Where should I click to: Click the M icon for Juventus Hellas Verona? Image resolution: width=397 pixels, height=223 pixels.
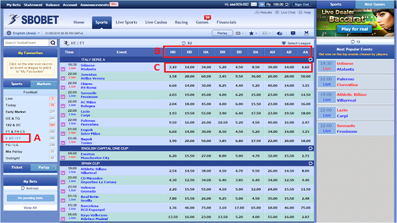tap(63, 79)
